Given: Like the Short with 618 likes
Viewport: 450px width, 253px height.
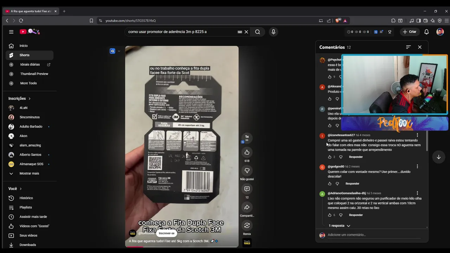Looking at the screenshot, I should pos(247,152).
